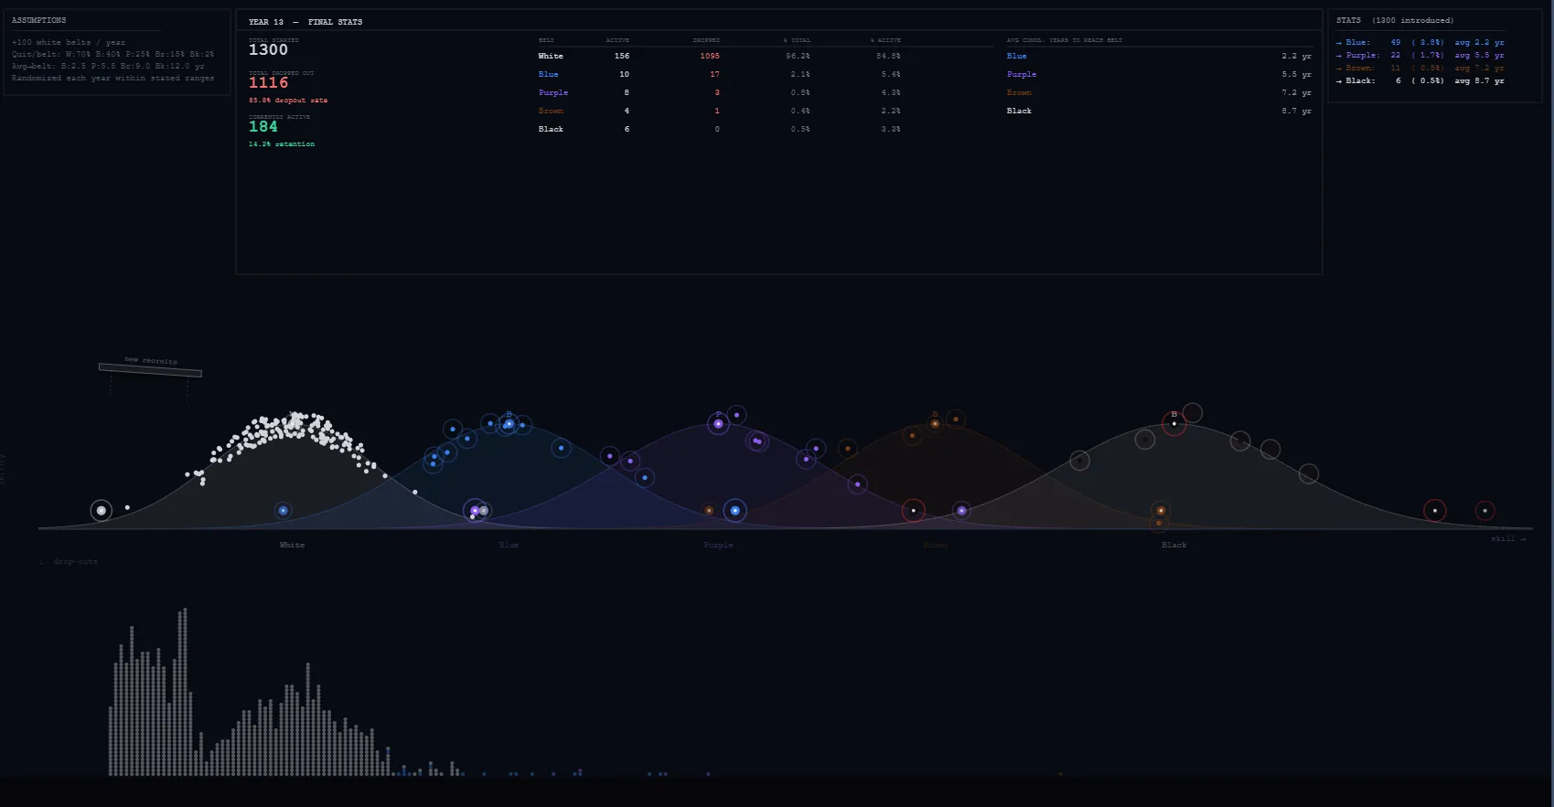Click the currently active count 184
This screenshot has height=807, width=1554.
pyautogui.click(x=263, y=127)
